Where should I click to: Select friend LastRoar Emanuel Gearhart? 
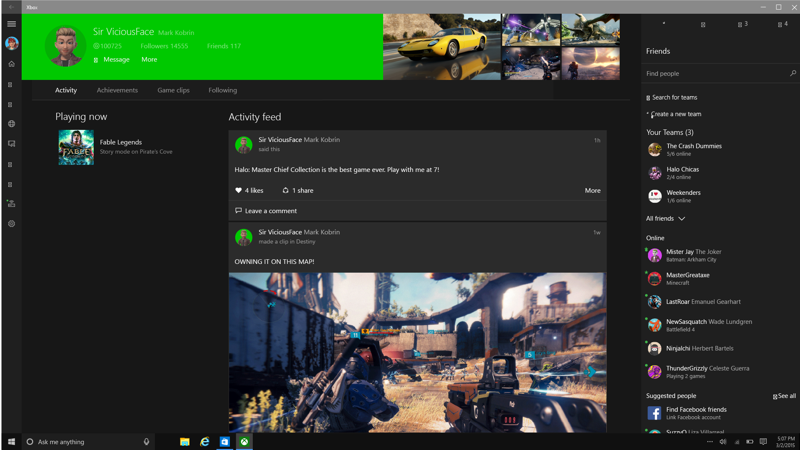pyautogui.click(x=720, y=302)
